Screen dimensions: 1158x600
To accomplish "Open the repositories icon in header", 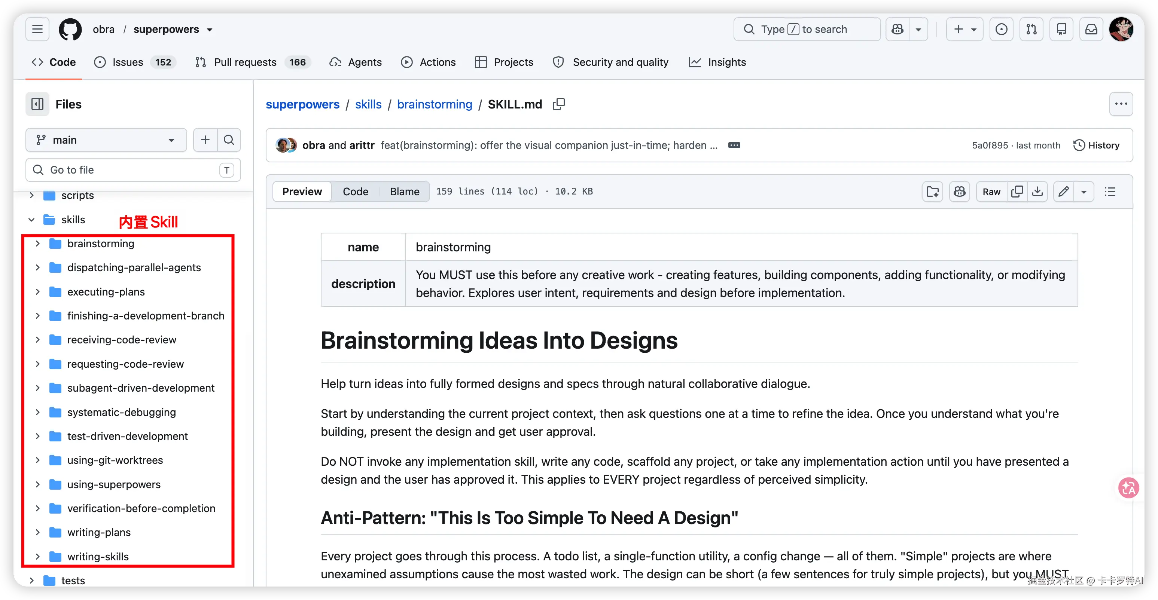I will 1061,29.
